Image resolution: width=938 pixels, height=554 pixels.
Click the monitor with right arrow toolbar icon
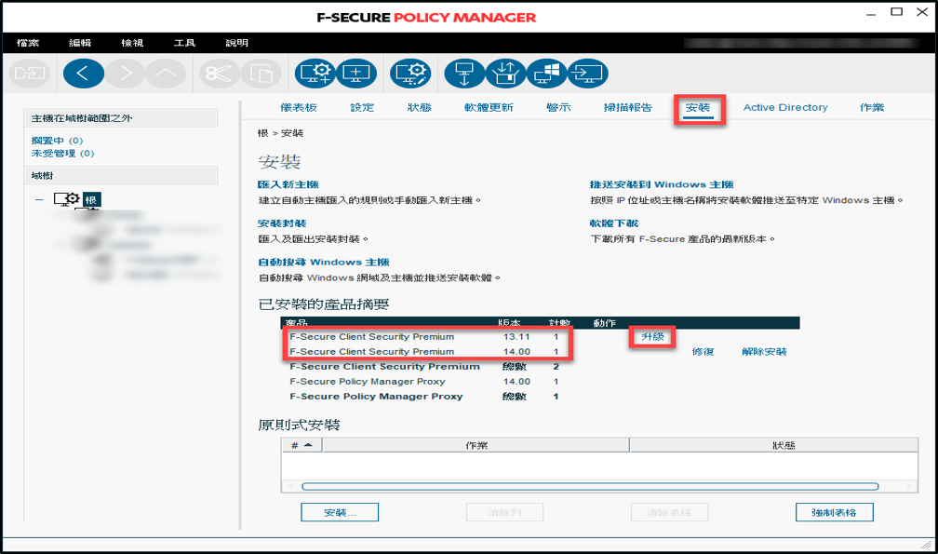click(587, 73)
